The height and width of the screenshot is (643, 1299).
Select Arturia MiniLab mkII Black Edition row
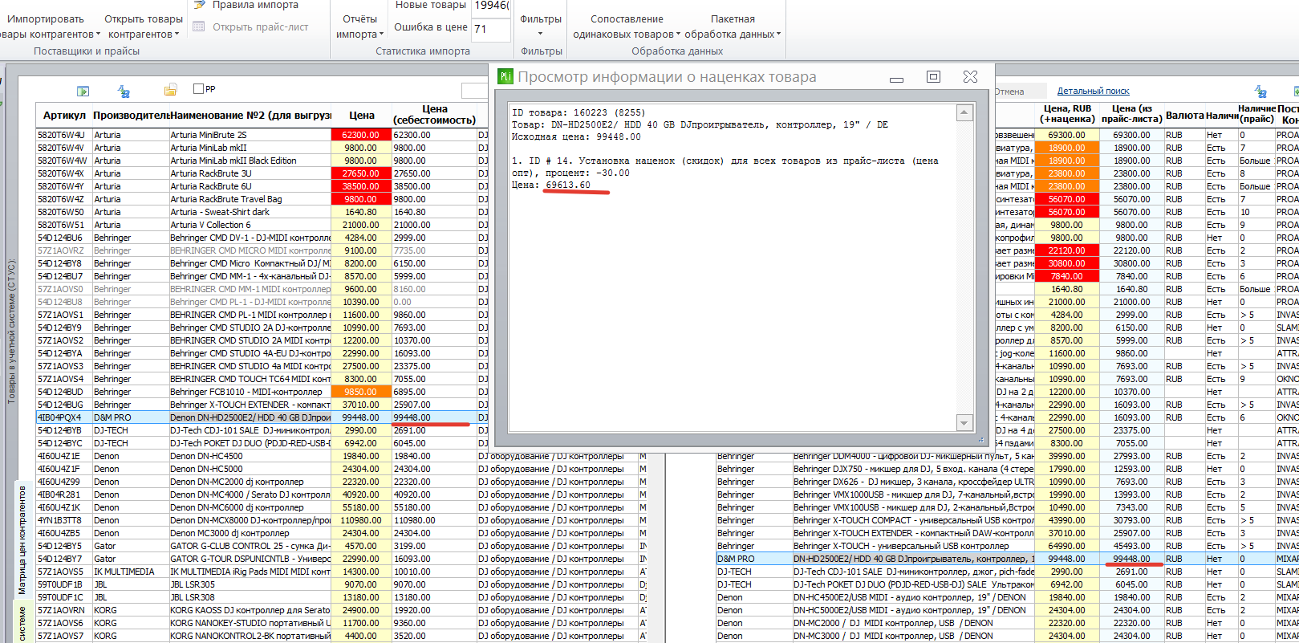point(250,161)
